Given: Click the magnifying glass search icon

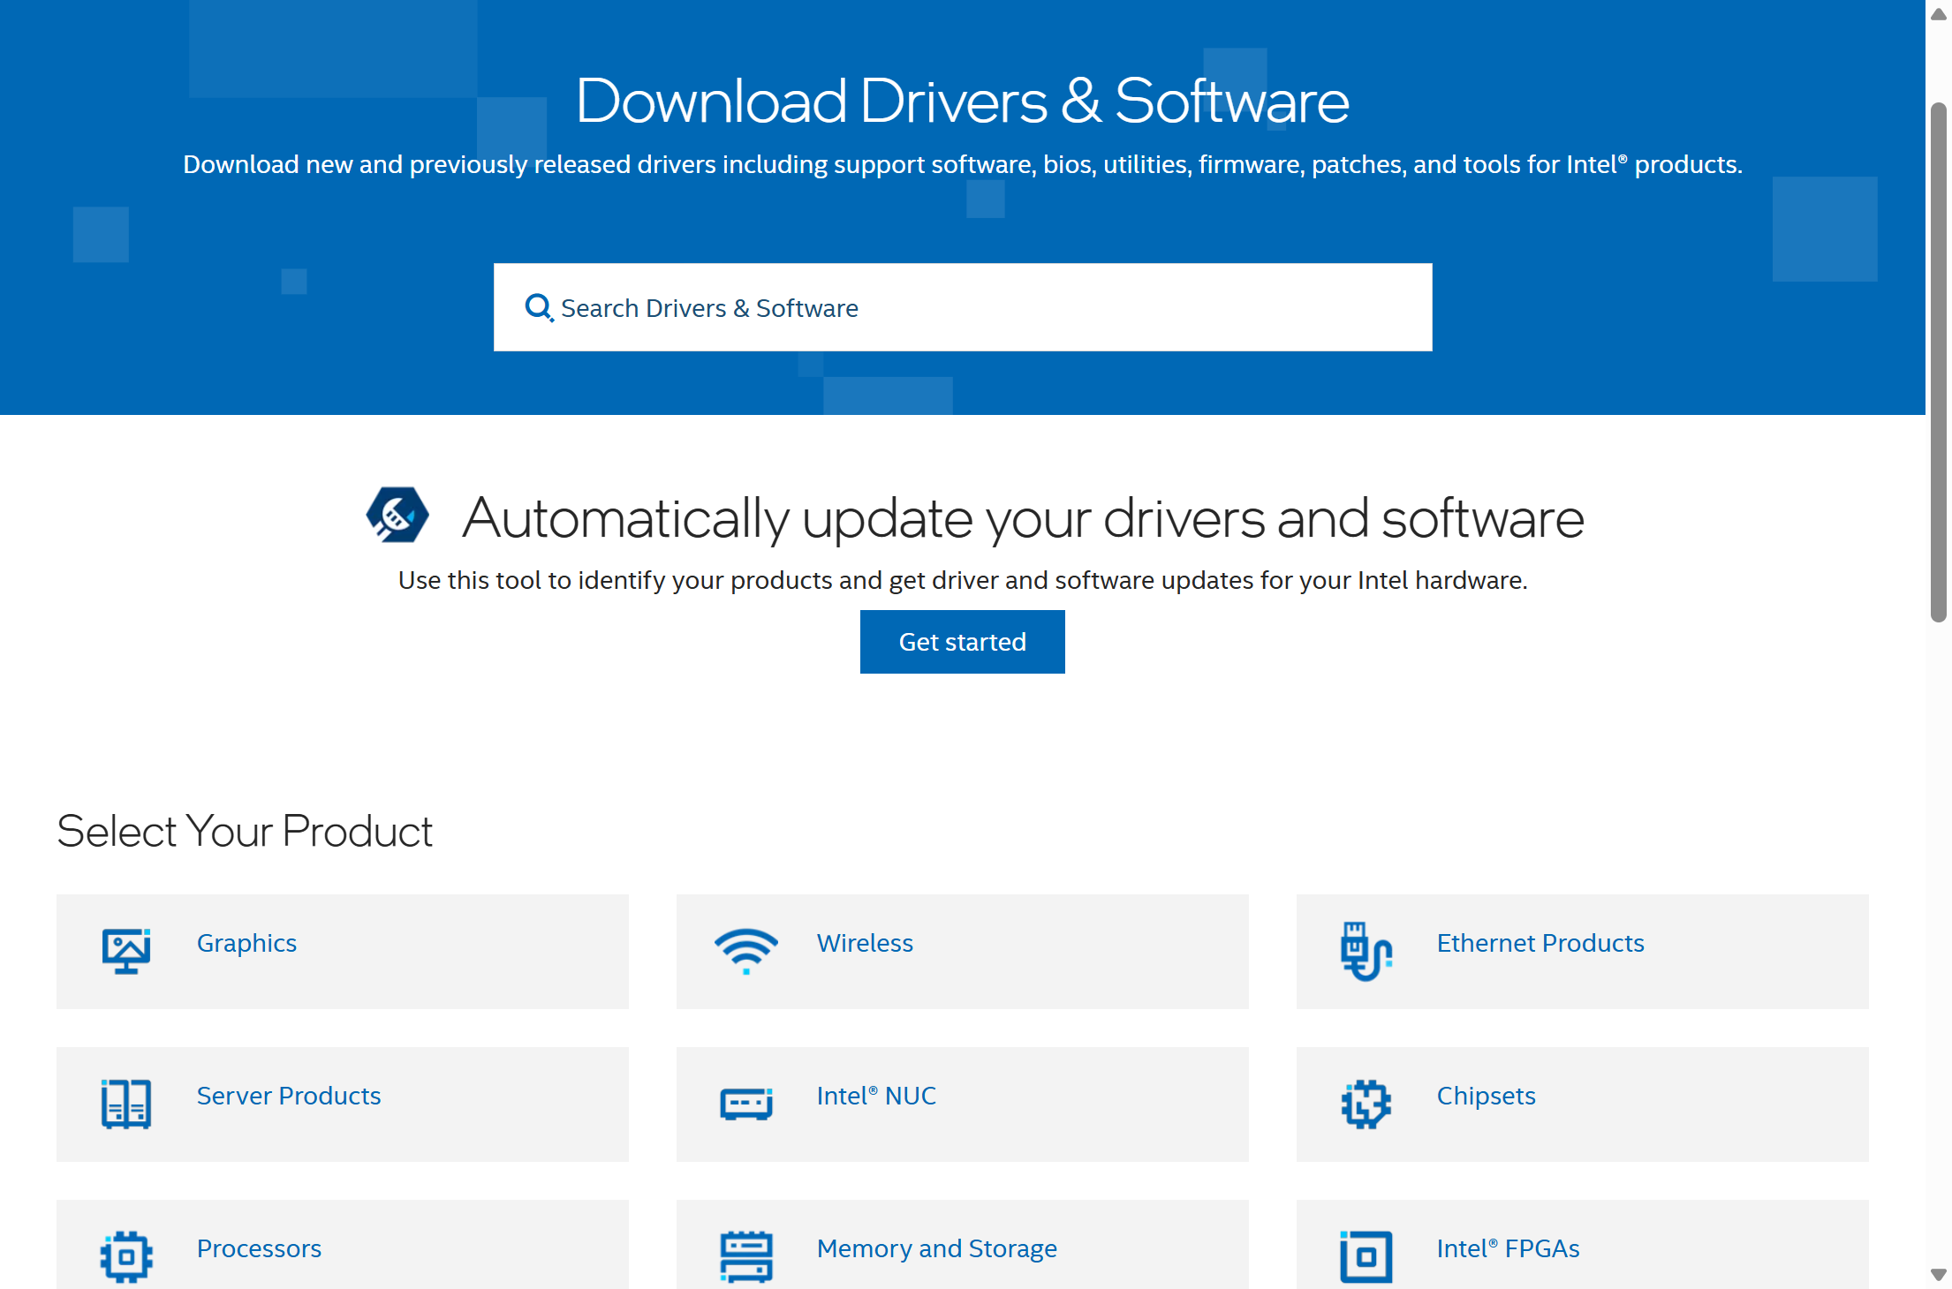Looking at the screenshot, I should tap(539, 307).
